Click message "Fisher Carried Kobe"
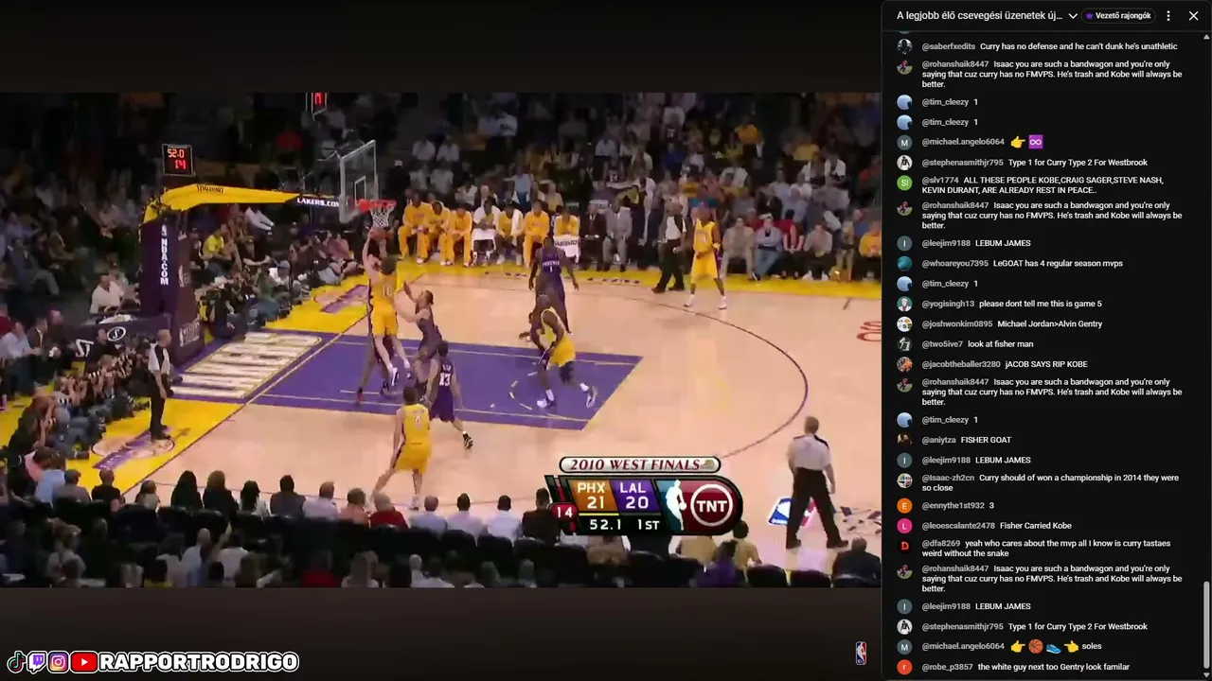This screenshot has width=1212, height=681. click(x=1035, y=526)
